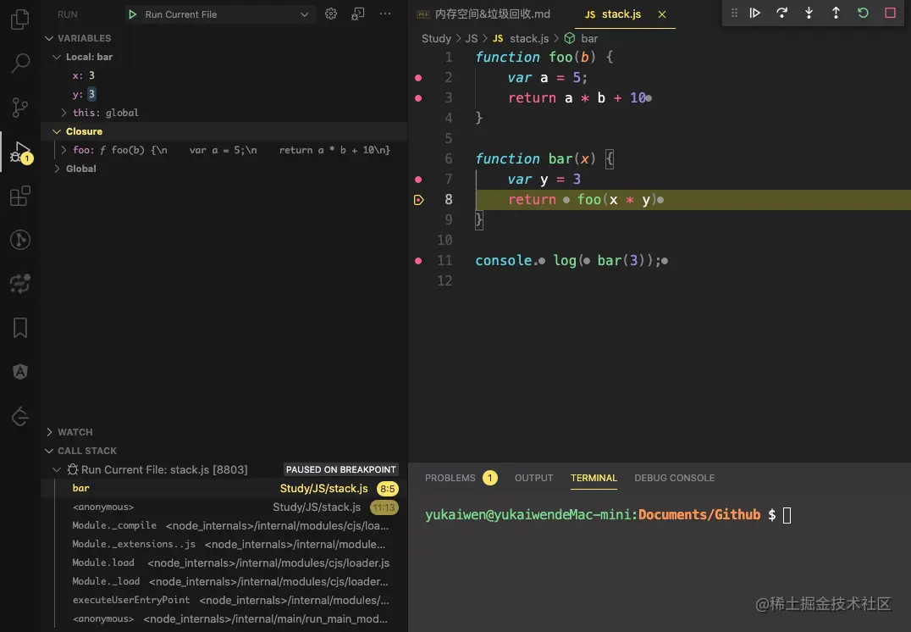Continue debugging from debug toolbar
Screen dimensions: 911x632
tap(754, 13)
